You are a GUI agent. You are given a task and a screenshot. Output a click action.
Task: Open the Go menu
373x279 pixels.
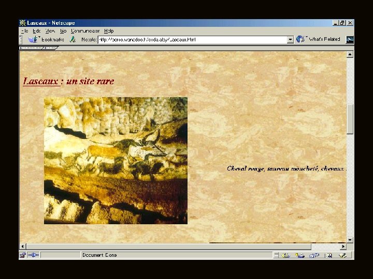63,31
